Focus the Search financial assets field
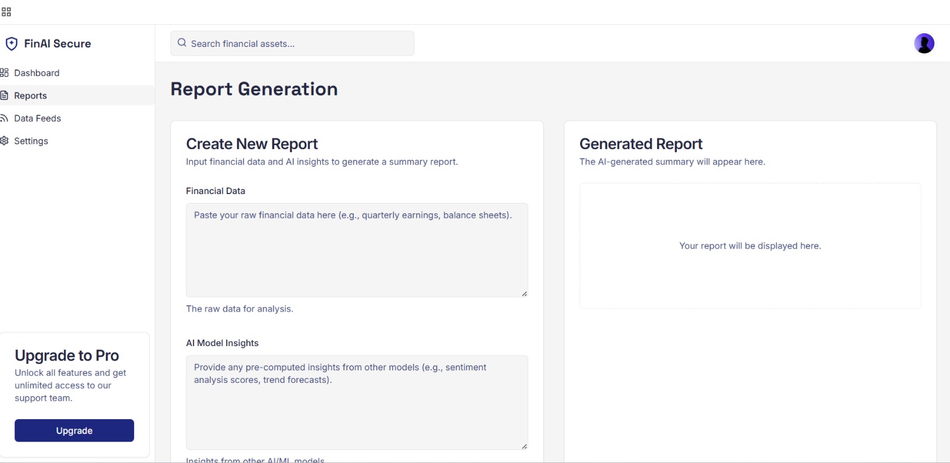The image size is (950, 463). pyautogui.click(x=297, y=43)
